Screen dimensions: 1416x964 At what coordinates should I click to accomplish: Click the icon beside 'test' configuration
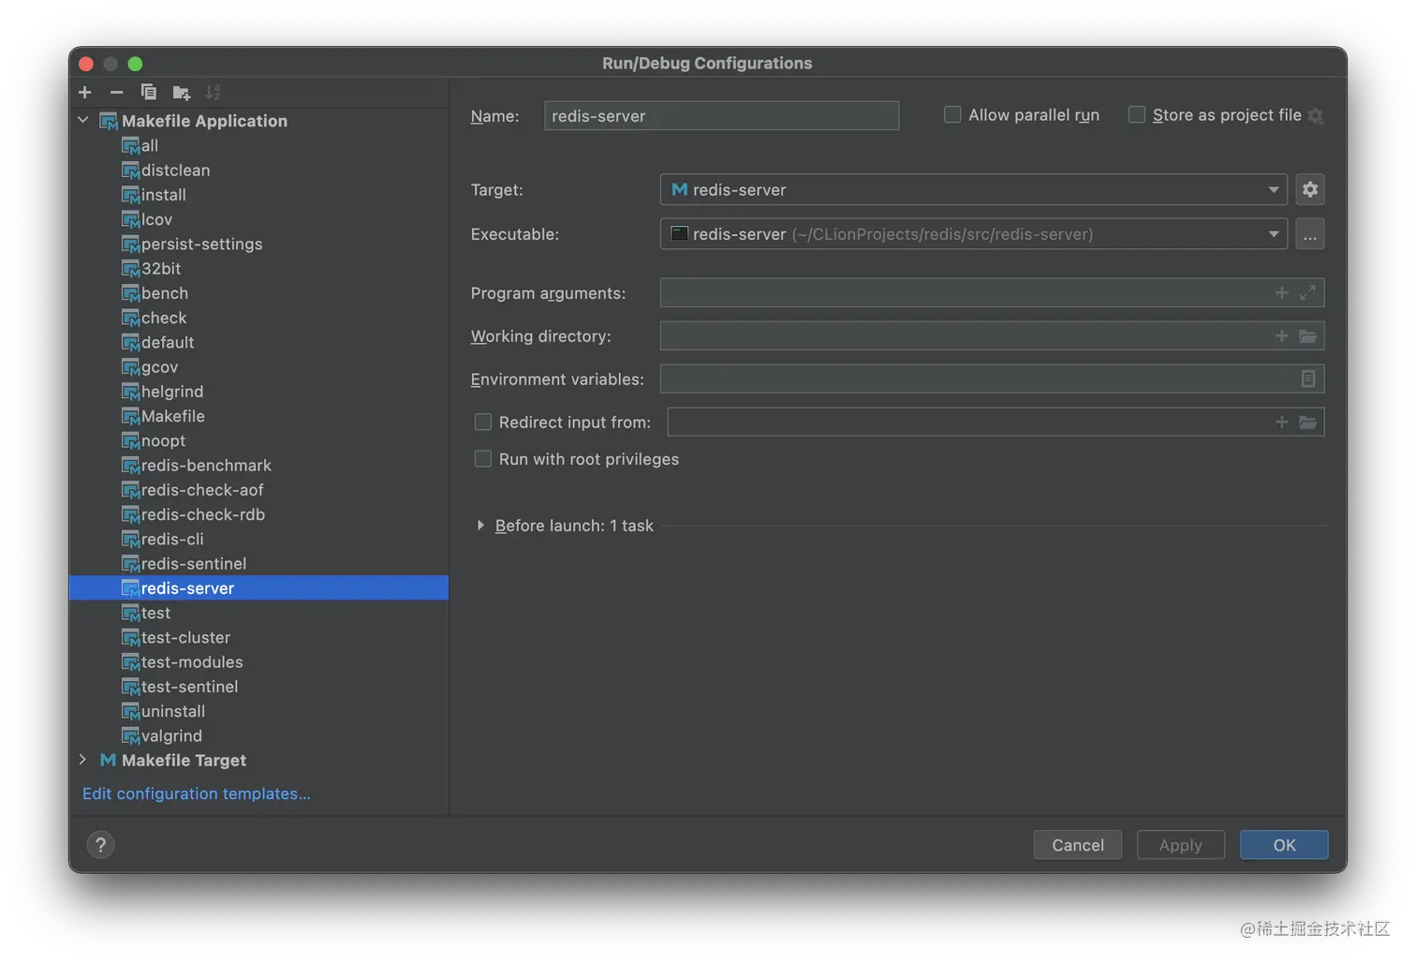[130, 614]
